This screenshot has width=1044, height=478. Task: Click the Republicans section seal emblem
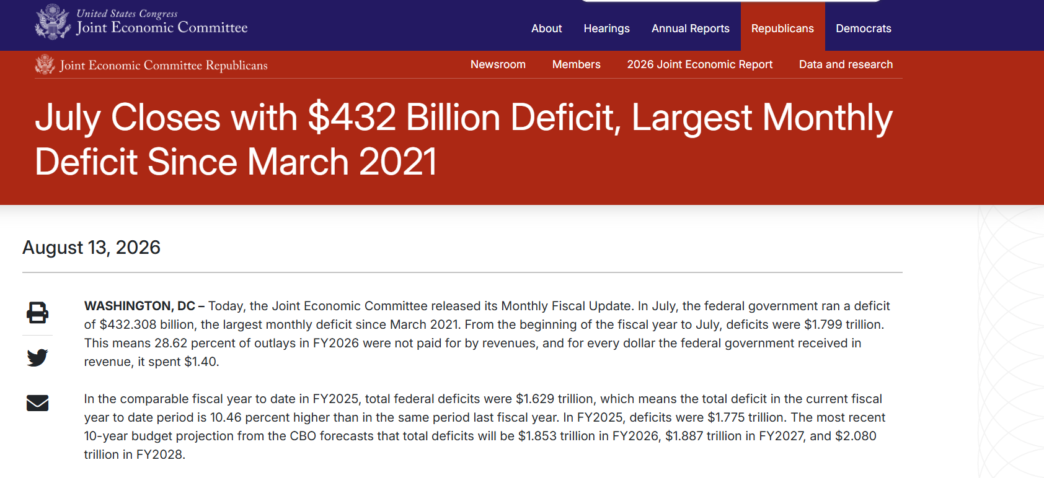(x=45, y=64)
